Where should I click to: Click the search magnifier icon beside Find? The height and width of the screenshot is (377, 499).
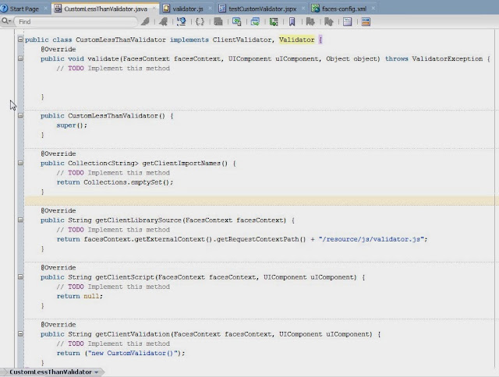tap(6, 21)
